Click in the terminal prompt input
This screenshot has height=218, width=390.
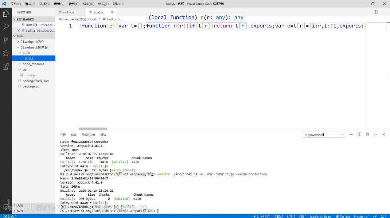pyautogui.click(x=158, y=211)
